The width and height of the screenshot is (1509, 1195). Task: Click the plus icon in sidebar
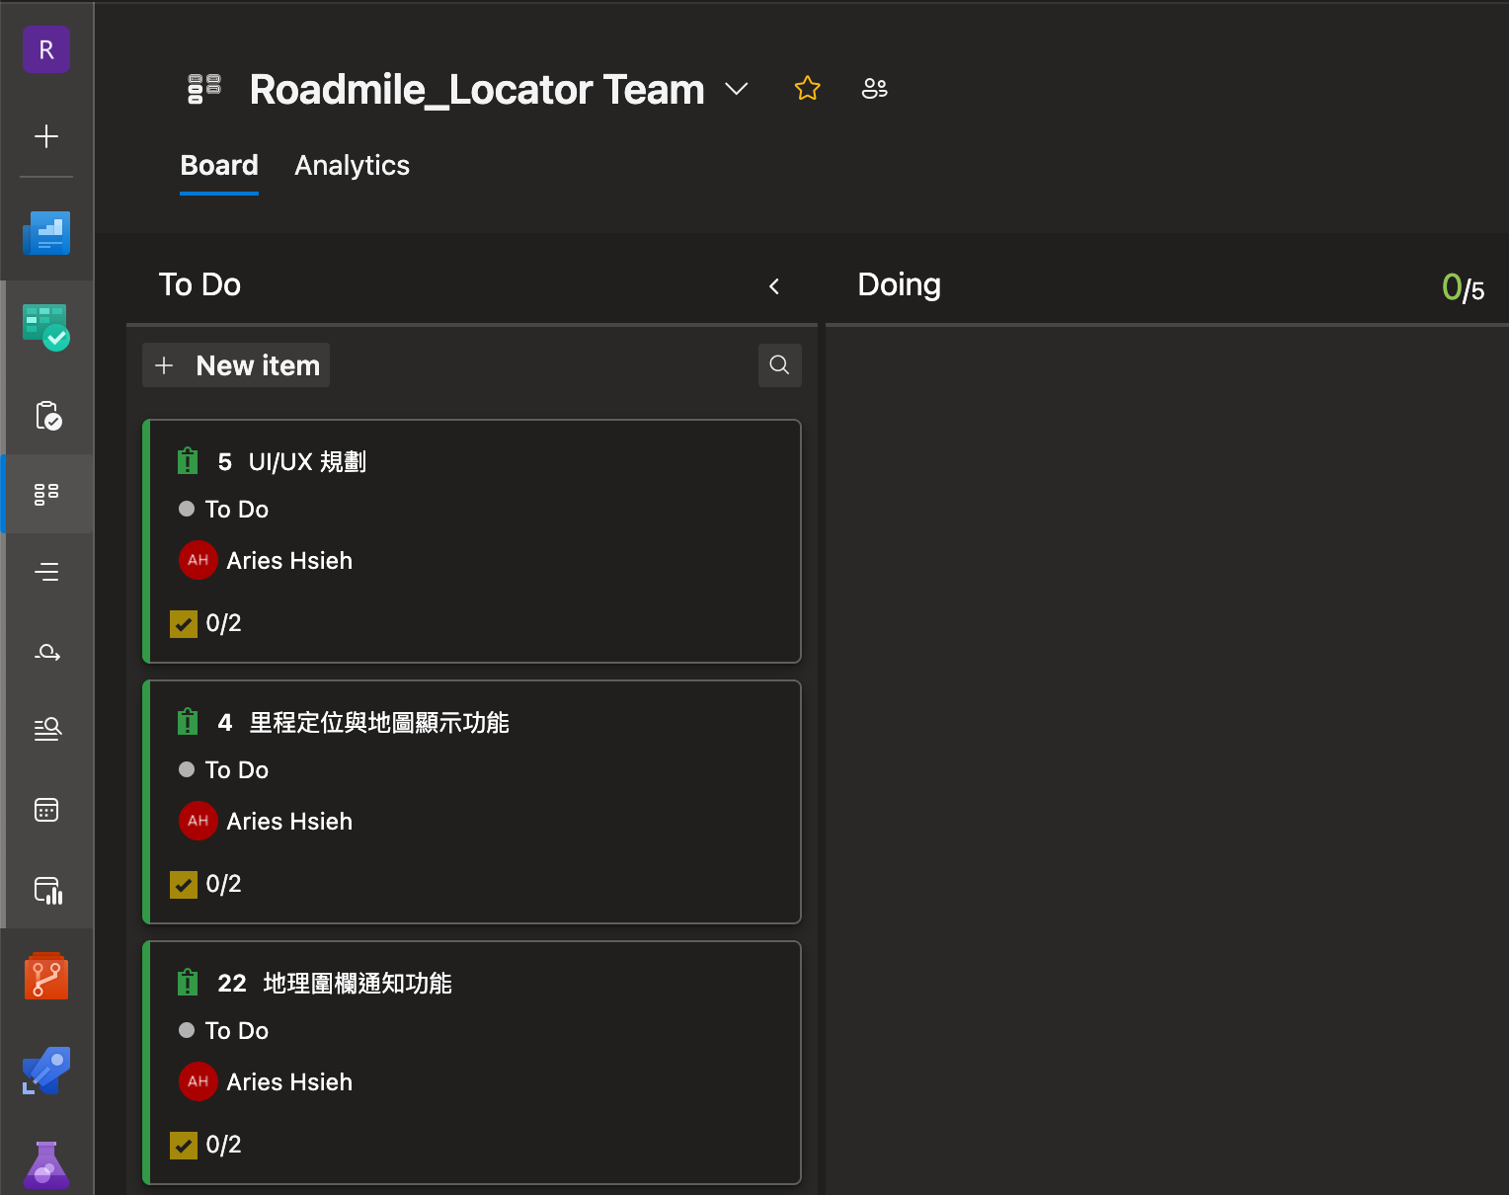click(x=46, y=136)
